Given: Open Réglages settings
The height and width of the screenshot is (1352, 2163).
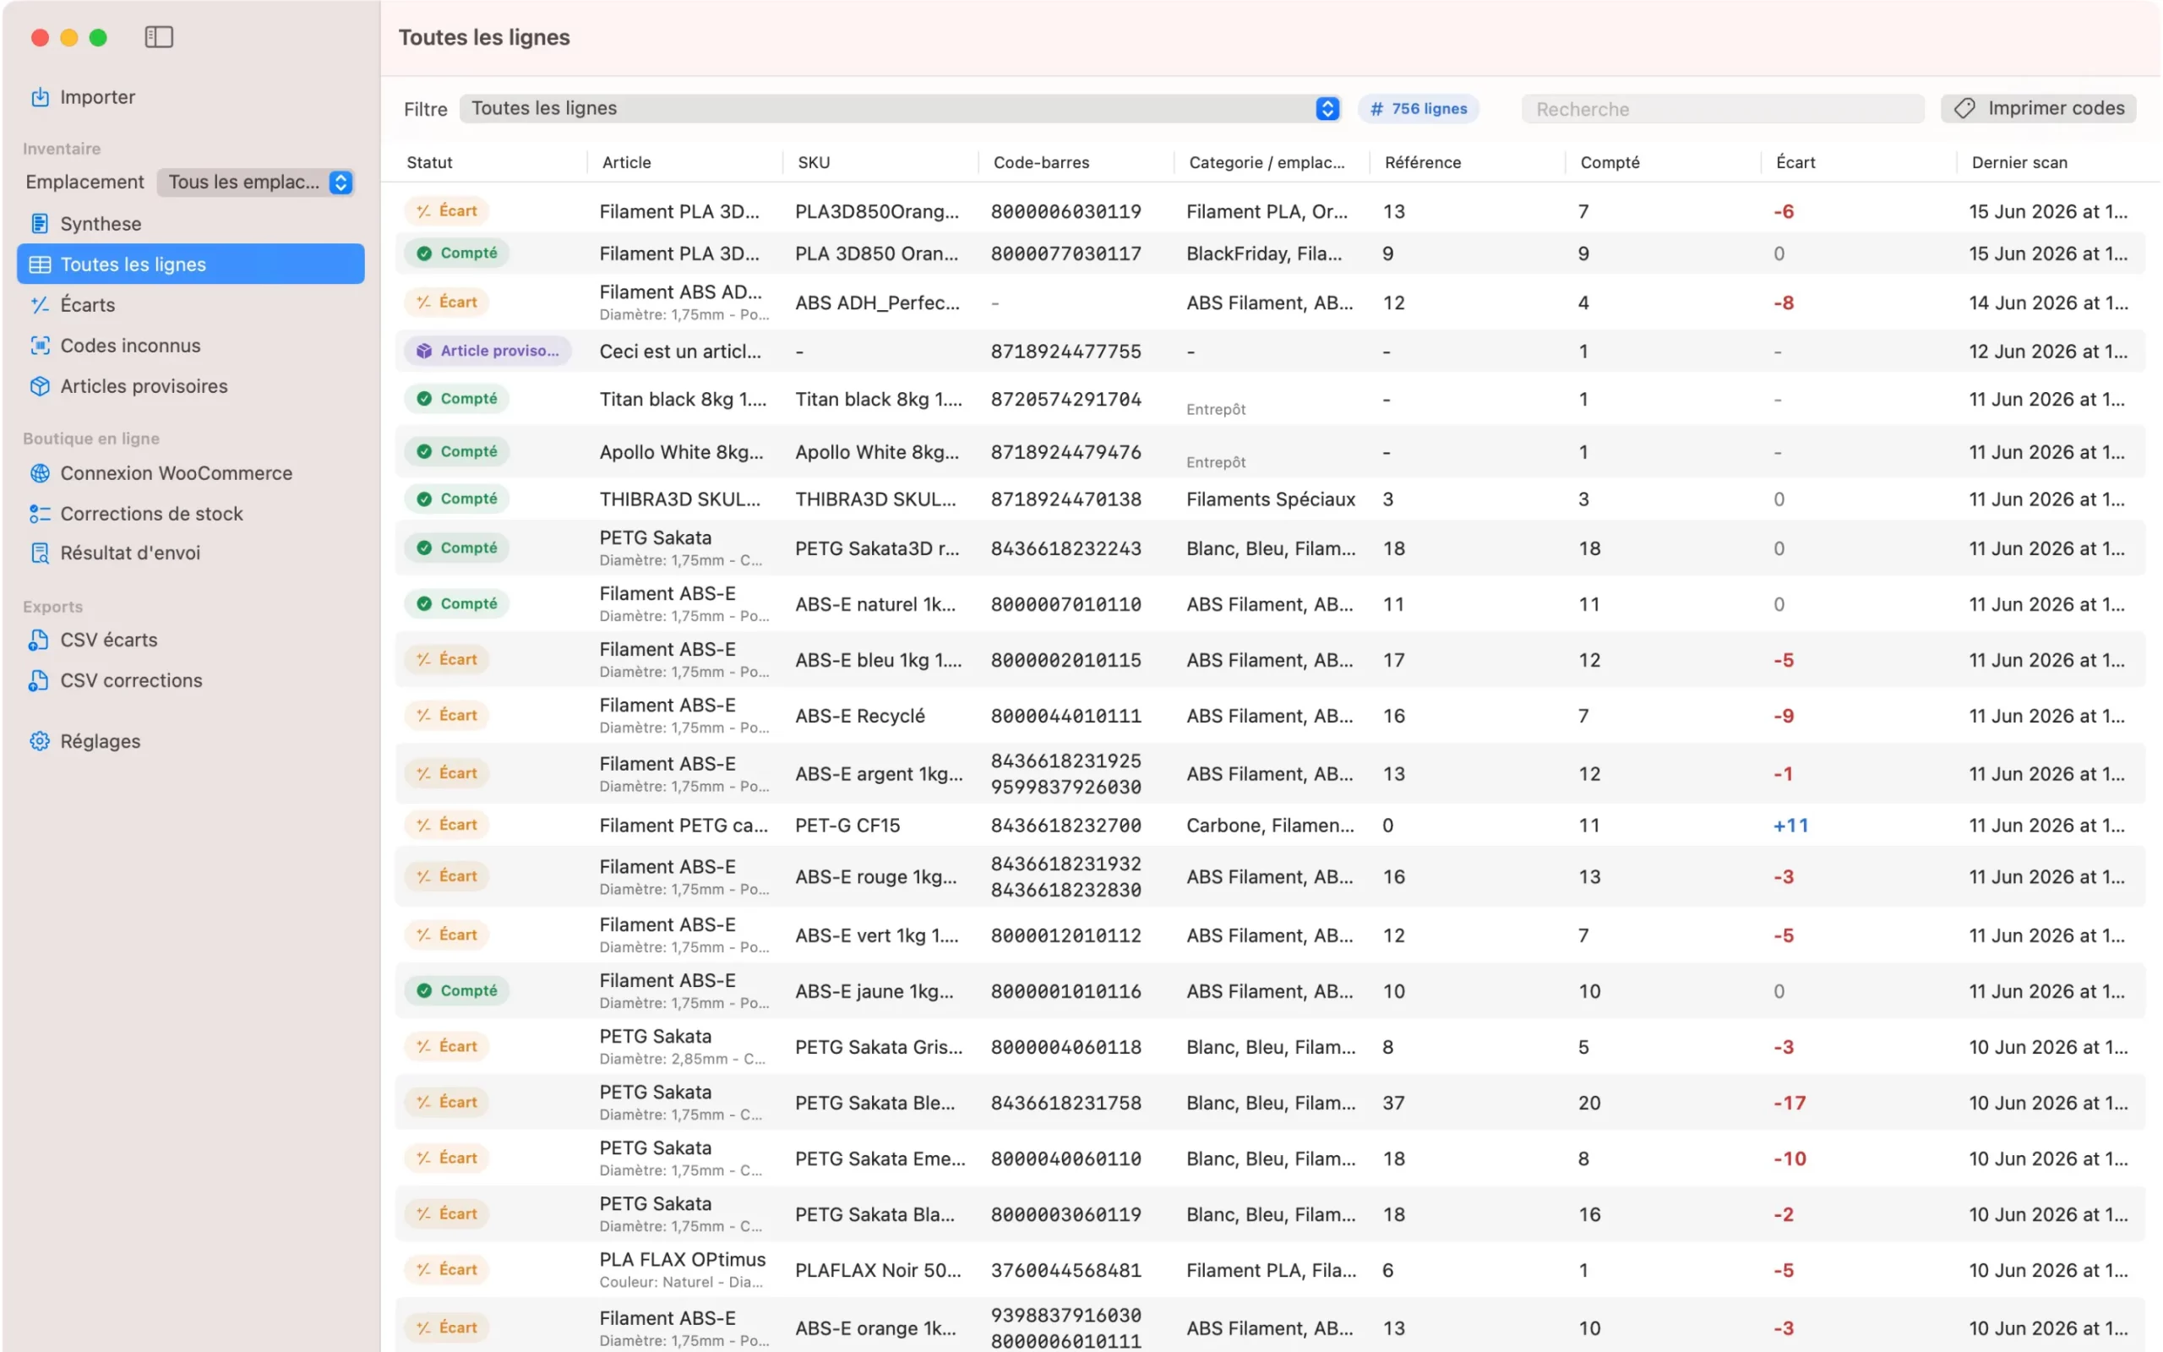Looking at the screenshot, I should [100, 740].
